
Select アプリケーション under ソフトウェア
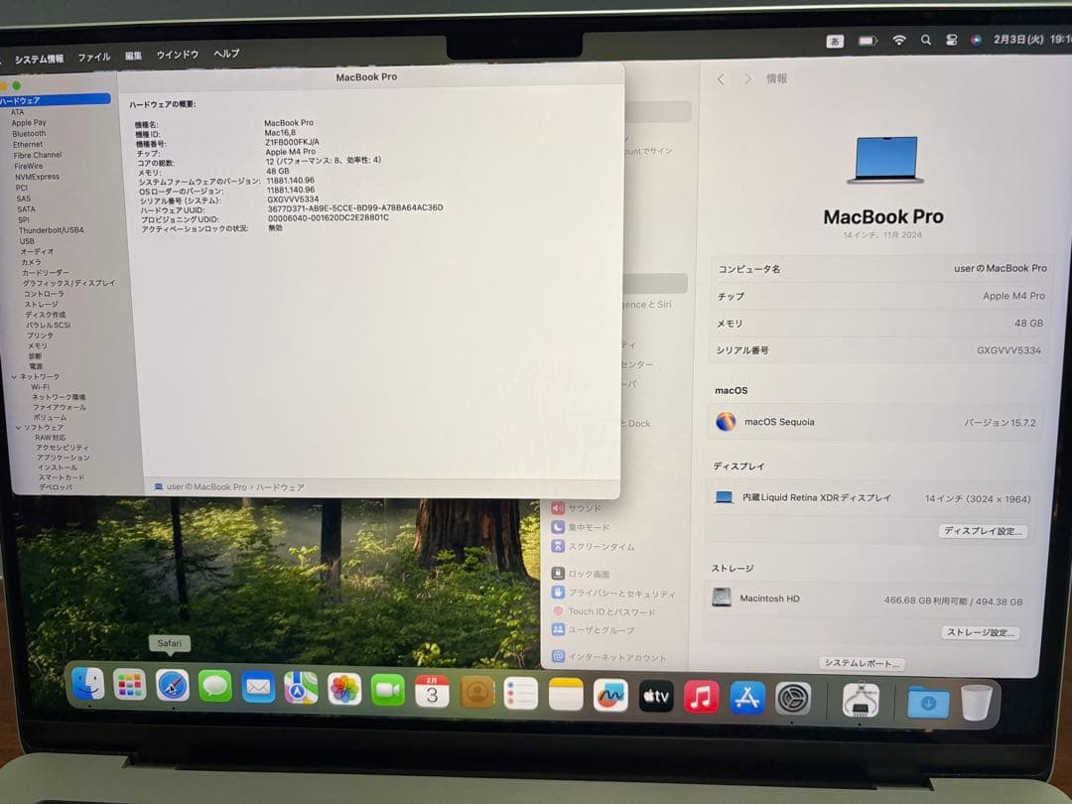pyautogui.click(x=63, y=458)
